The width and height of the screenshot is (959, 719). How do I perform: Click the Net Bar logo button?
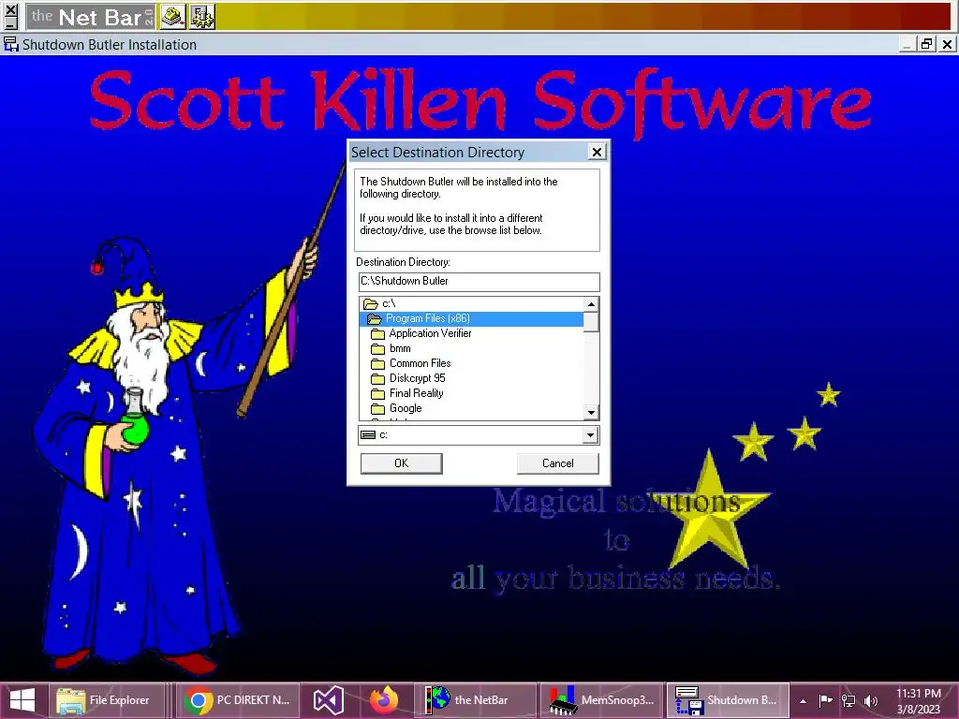91,17
